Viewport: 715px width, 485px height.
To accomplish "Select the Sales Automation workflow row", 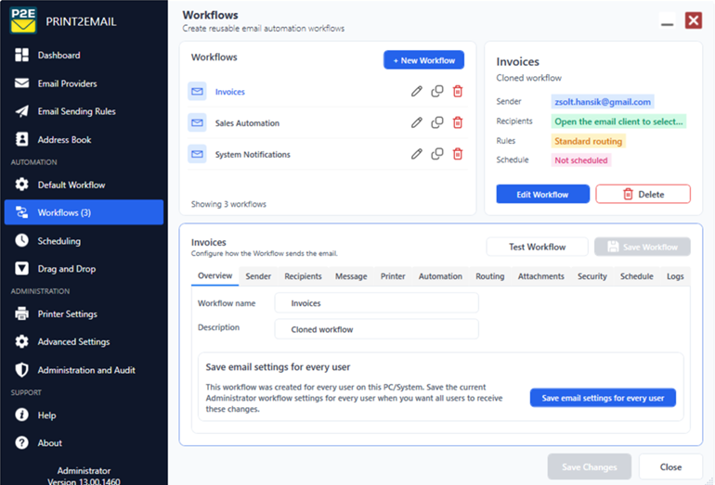I will click(x=328, y=122).
